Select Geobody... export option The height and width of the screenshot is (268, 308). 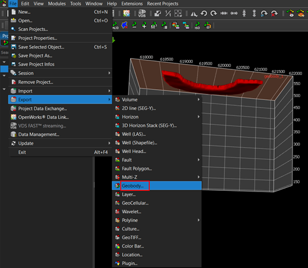click(157, 185)
